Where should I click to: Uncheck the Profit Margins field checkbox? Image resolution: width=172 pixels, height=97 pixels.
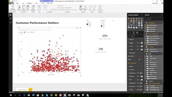click(x=148, y=25)
